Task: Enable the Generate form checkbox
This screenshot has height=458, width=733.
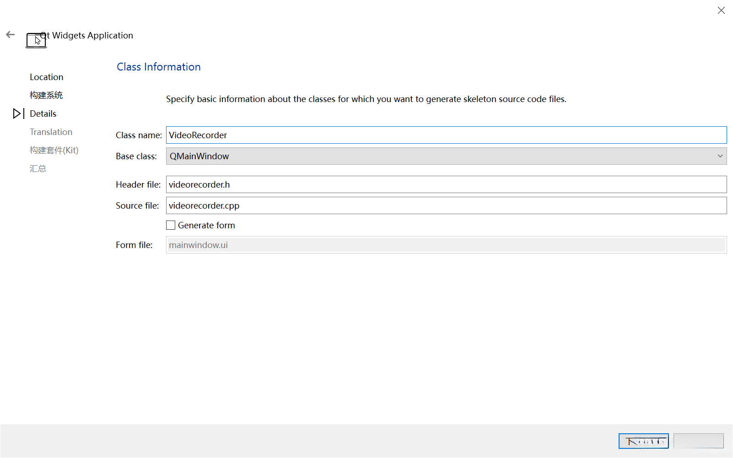Action: [171, 225]
